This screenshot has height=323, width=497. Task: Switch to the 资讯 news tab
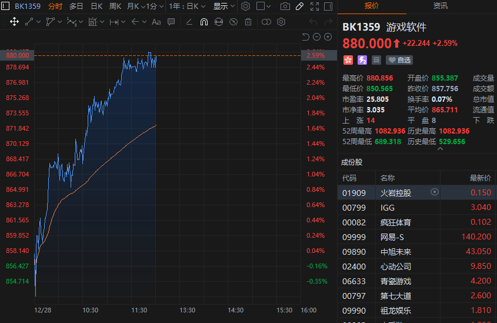pyautogui.click(x=440, y=6)
